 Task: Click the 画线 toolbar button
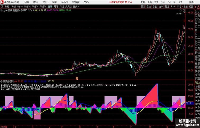pos(167,7)
